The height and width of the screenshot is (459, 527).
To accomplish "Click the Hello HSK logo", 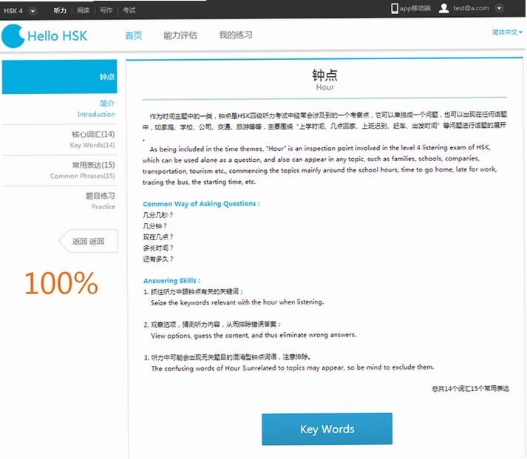I will (x=44, y=36).
